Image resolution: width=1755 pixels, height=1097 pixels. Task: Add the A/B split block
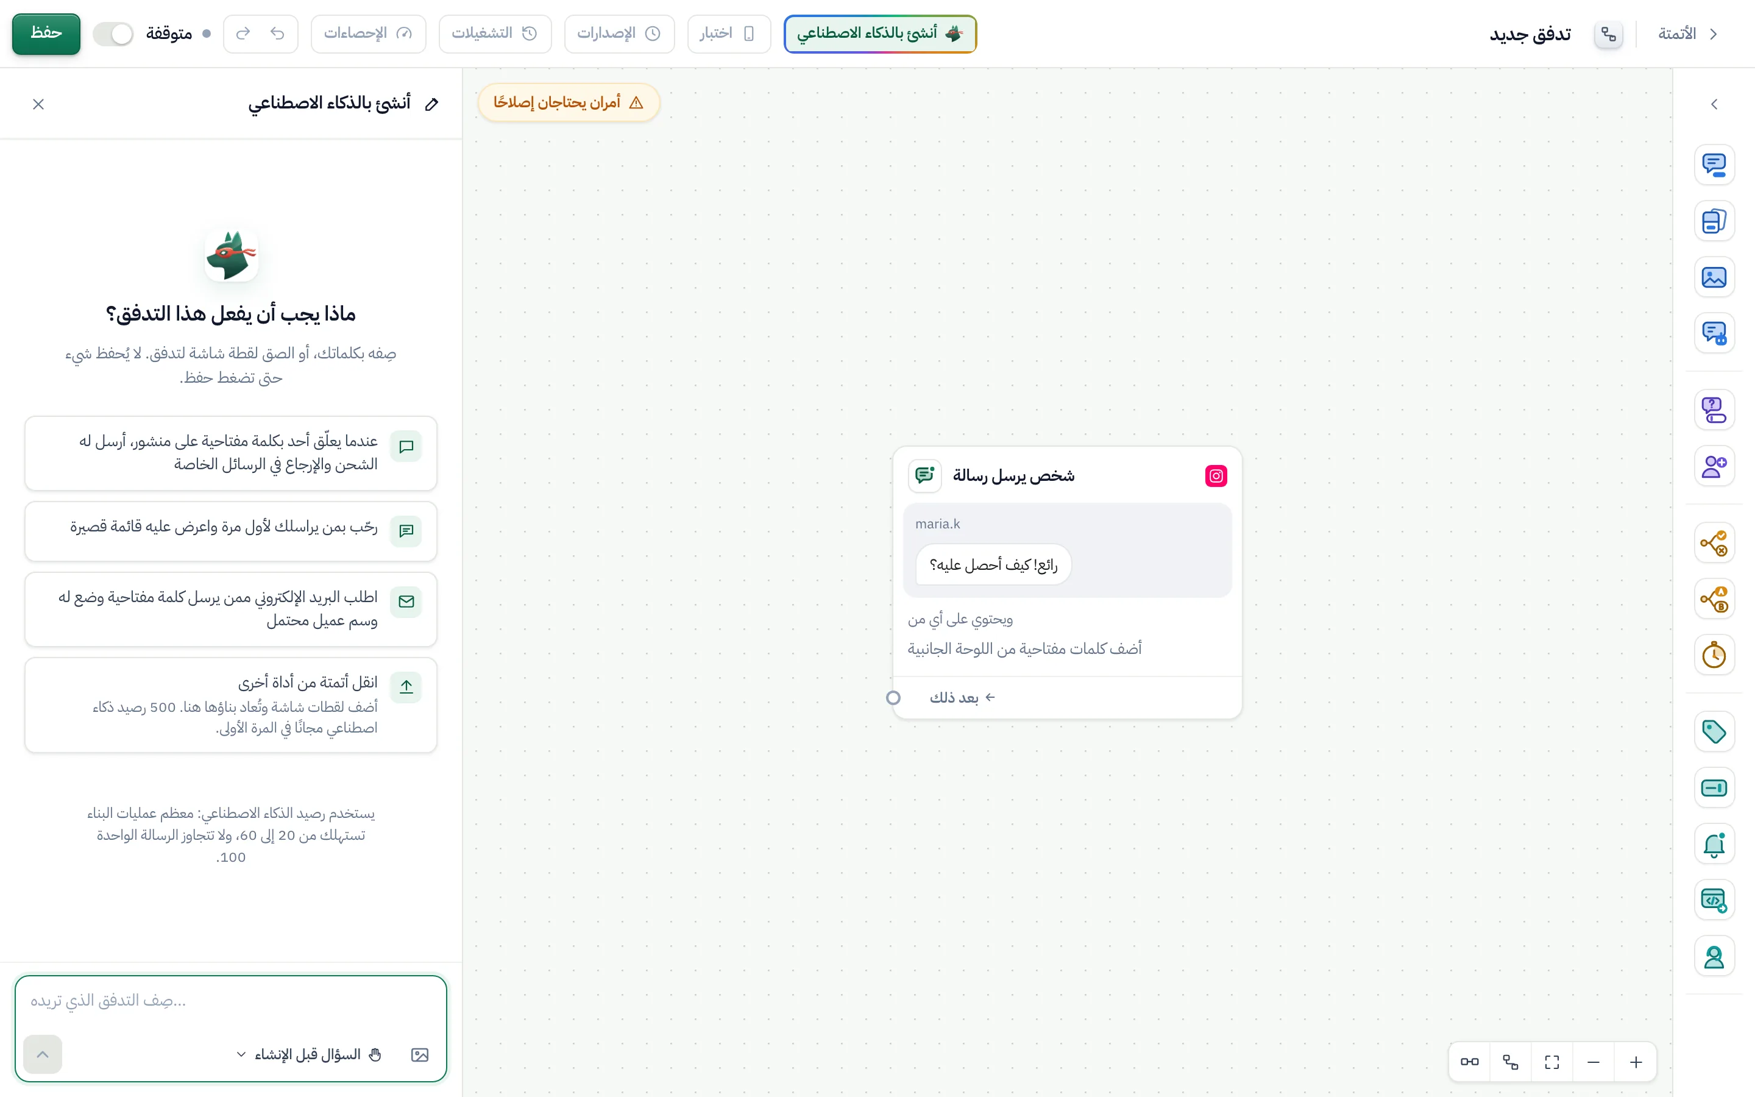[1714, 599]
